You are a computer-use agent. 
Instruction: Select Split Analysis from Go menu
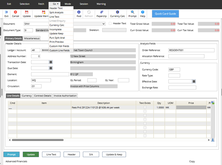(56, 12)
